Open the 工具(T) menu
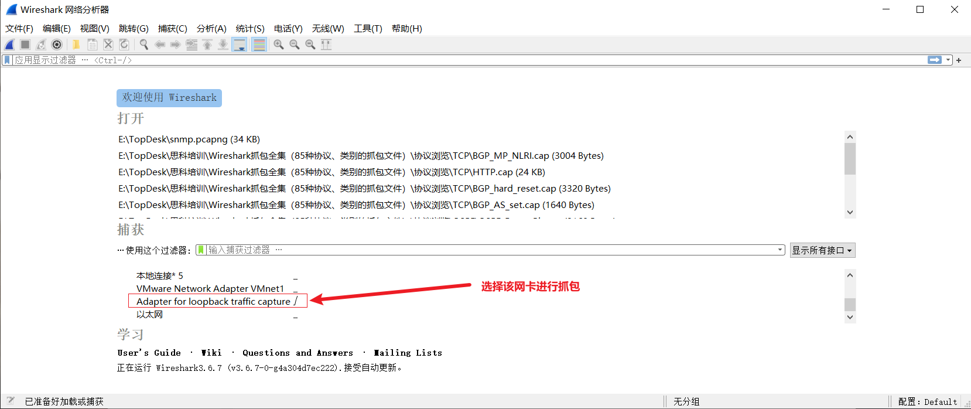 click(x=368, y=28)
